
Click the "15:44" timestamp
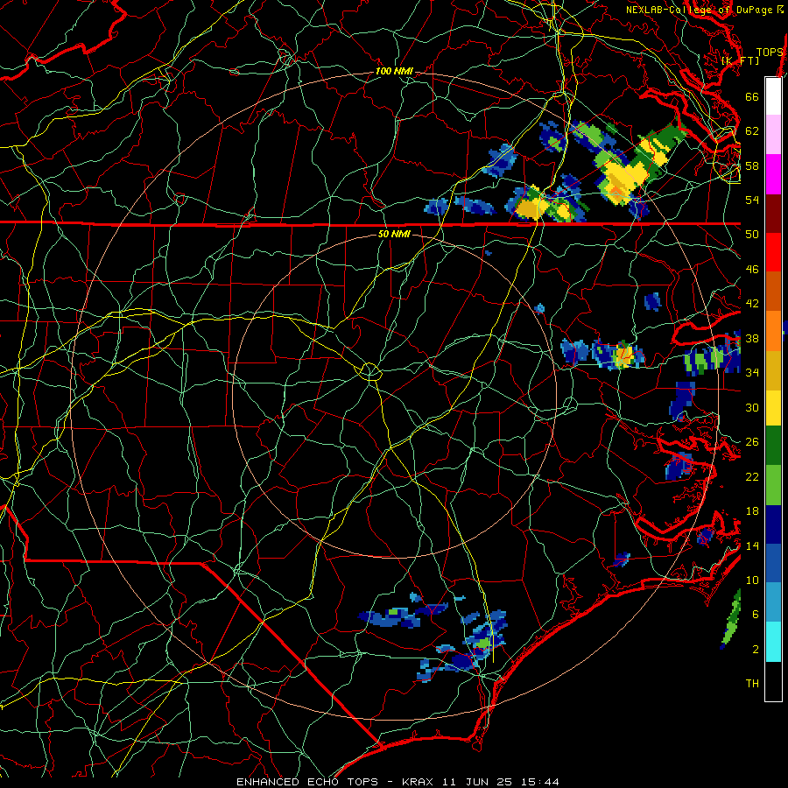click(540, 782)
